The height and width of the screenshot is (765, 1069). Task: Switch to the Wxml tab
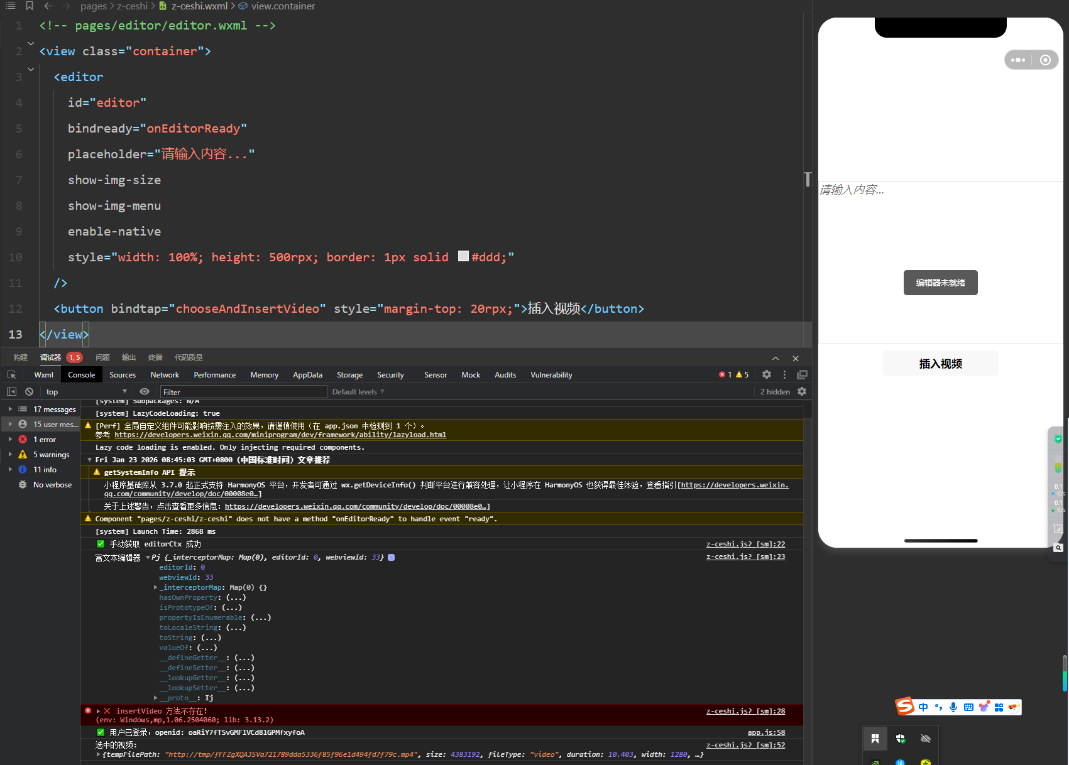click(43, 374)
